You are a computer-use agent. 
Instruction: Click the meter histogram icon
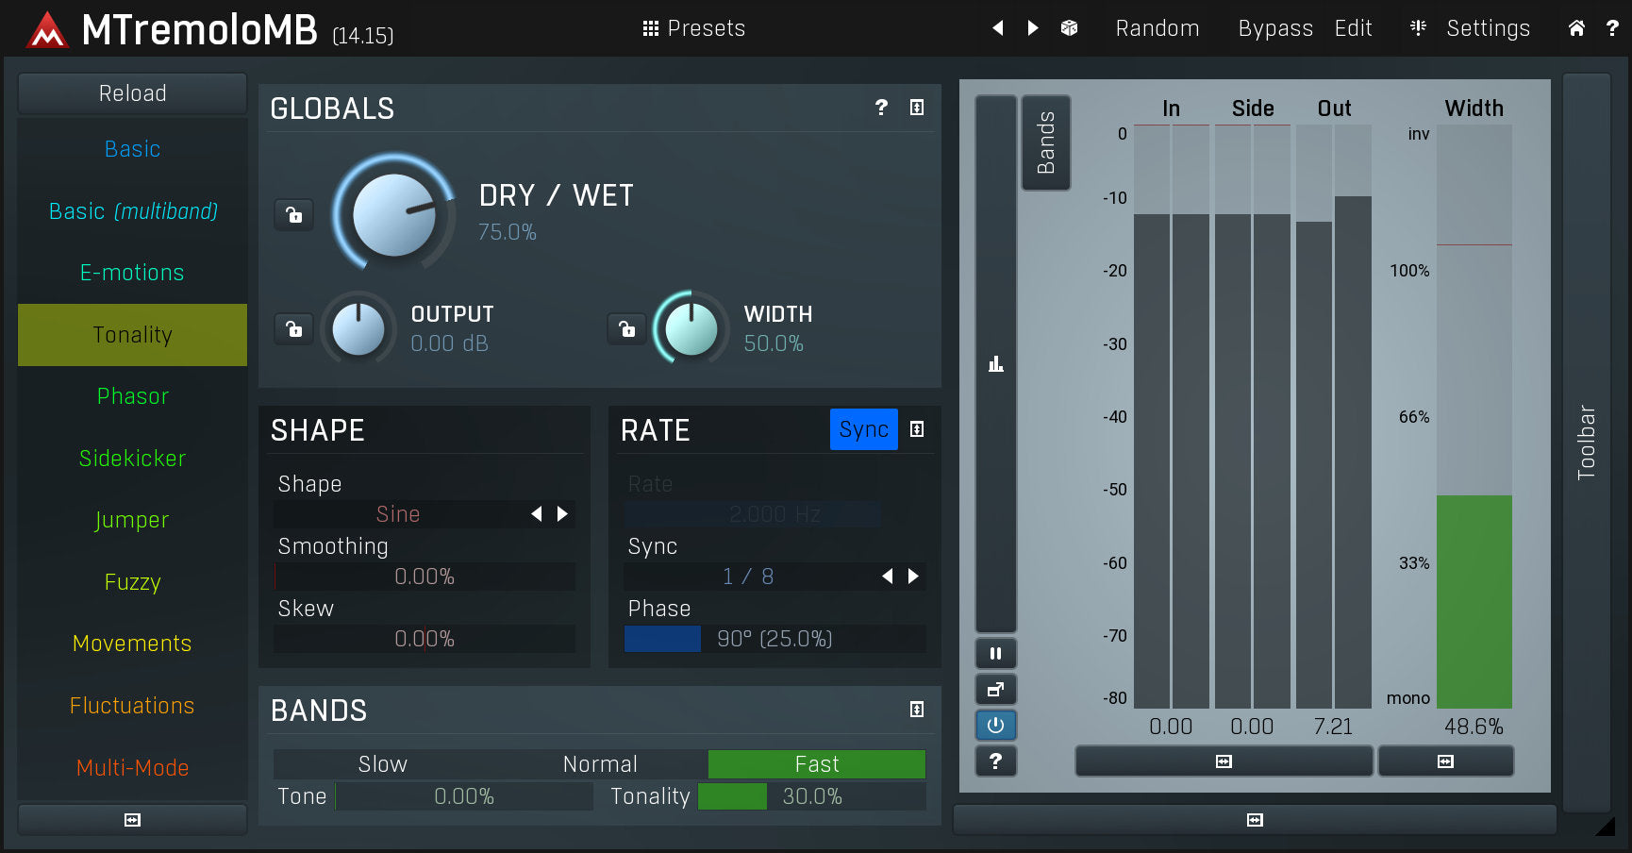tap(995, 363)
